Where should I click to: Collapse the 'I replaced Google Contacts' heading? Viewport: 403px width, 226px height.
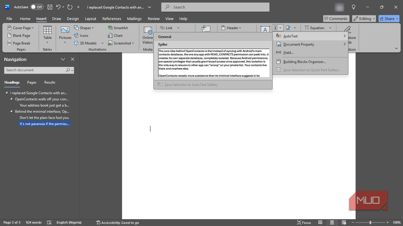tap(6, 93)
